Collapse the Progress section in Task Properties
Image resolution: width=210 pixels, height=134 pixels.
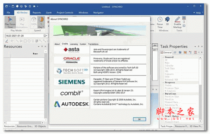pyautogui.click(x=163, y=82)
